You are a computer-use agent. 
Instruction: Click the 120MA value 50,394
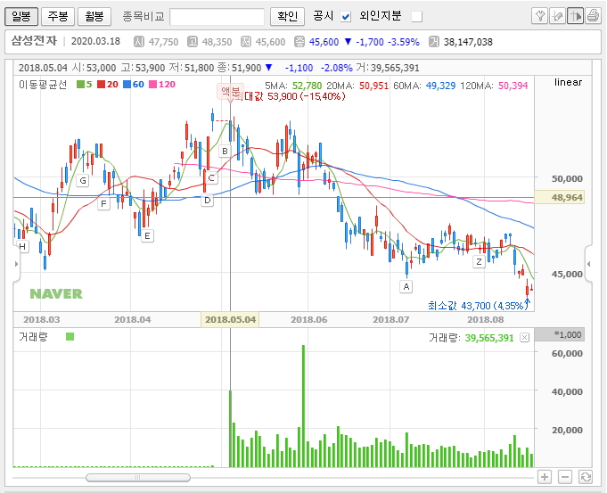click(513, 86)
